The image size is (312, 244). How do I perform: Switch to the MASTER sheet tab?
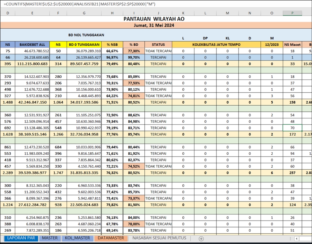(49, 238)
